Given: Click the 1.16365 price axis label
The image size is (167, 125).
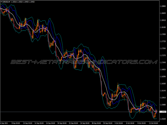Looking at the screenshot, I should 163,84.
